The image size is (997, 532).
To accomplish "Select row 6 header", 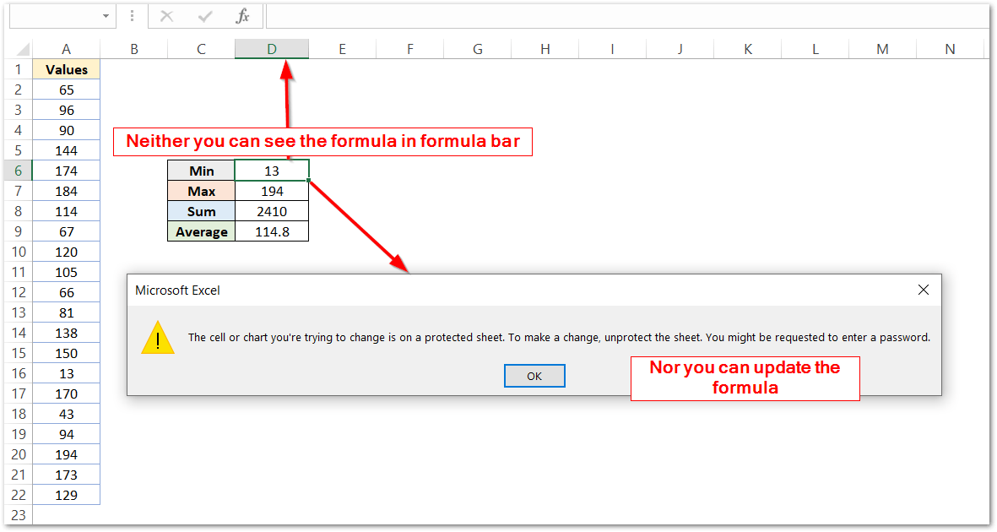I will 19,170.
